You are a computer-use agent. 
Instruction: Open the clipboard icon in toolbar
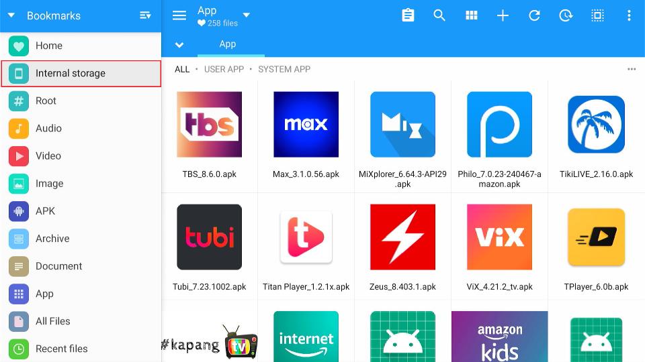[x=408, y=15]
